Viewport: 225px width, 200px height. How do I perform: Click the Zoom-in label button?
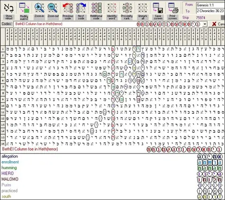39,17
